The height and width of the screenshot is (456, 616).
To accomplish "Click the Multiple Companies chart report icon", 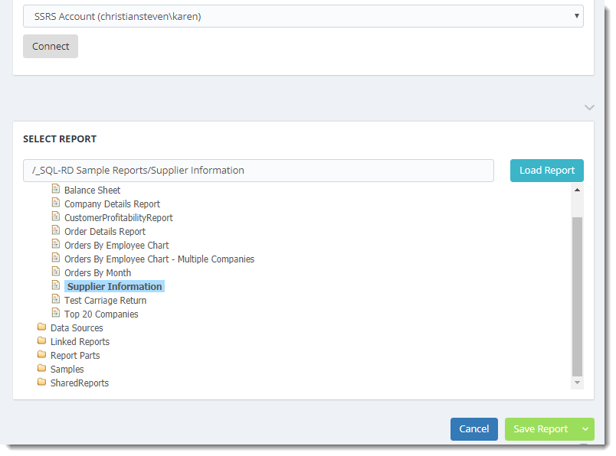I will tap(56, 257).
